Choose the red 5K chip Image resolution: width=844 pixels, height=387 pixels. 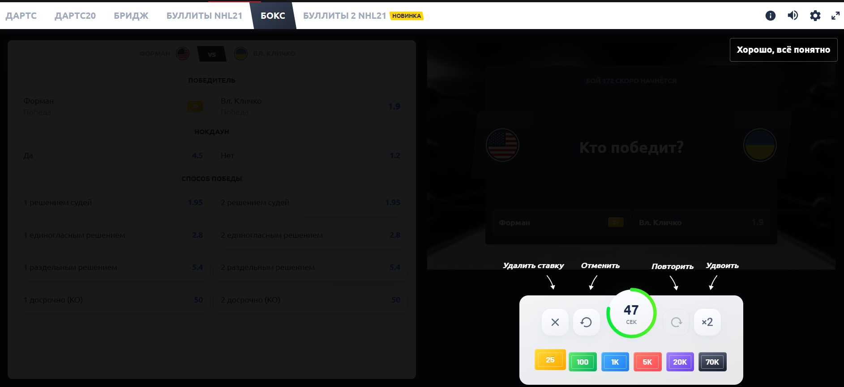(647, 362)
